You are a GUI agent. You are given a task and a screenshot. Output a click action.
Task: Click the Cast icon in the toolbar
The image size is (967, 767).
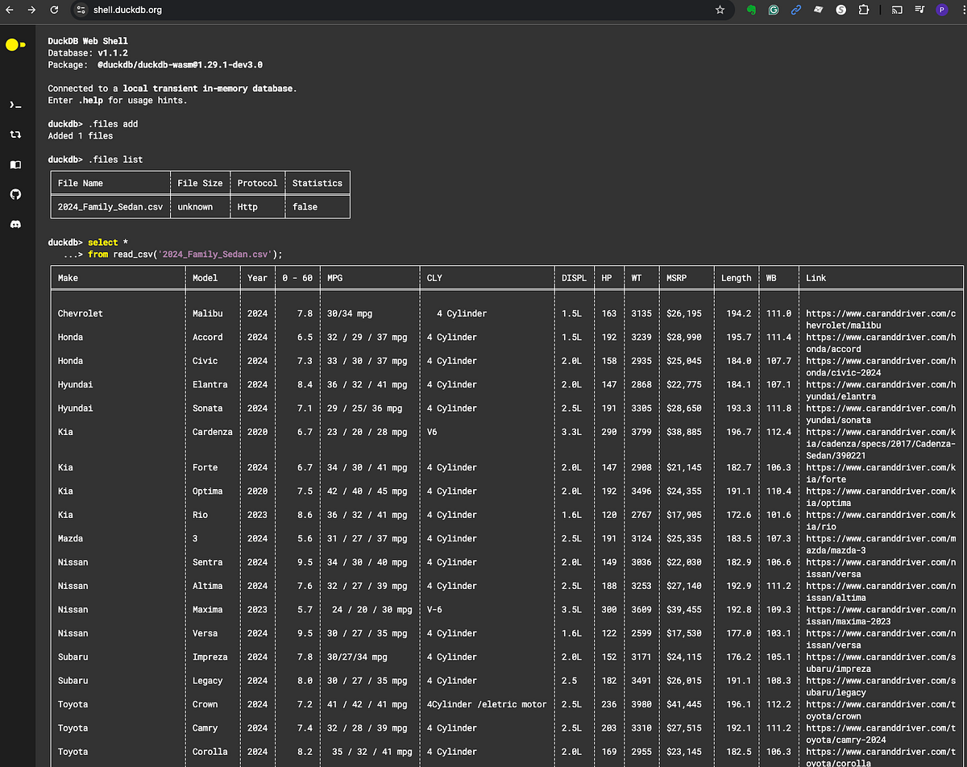pyautogui.click(x=895, y=10)
